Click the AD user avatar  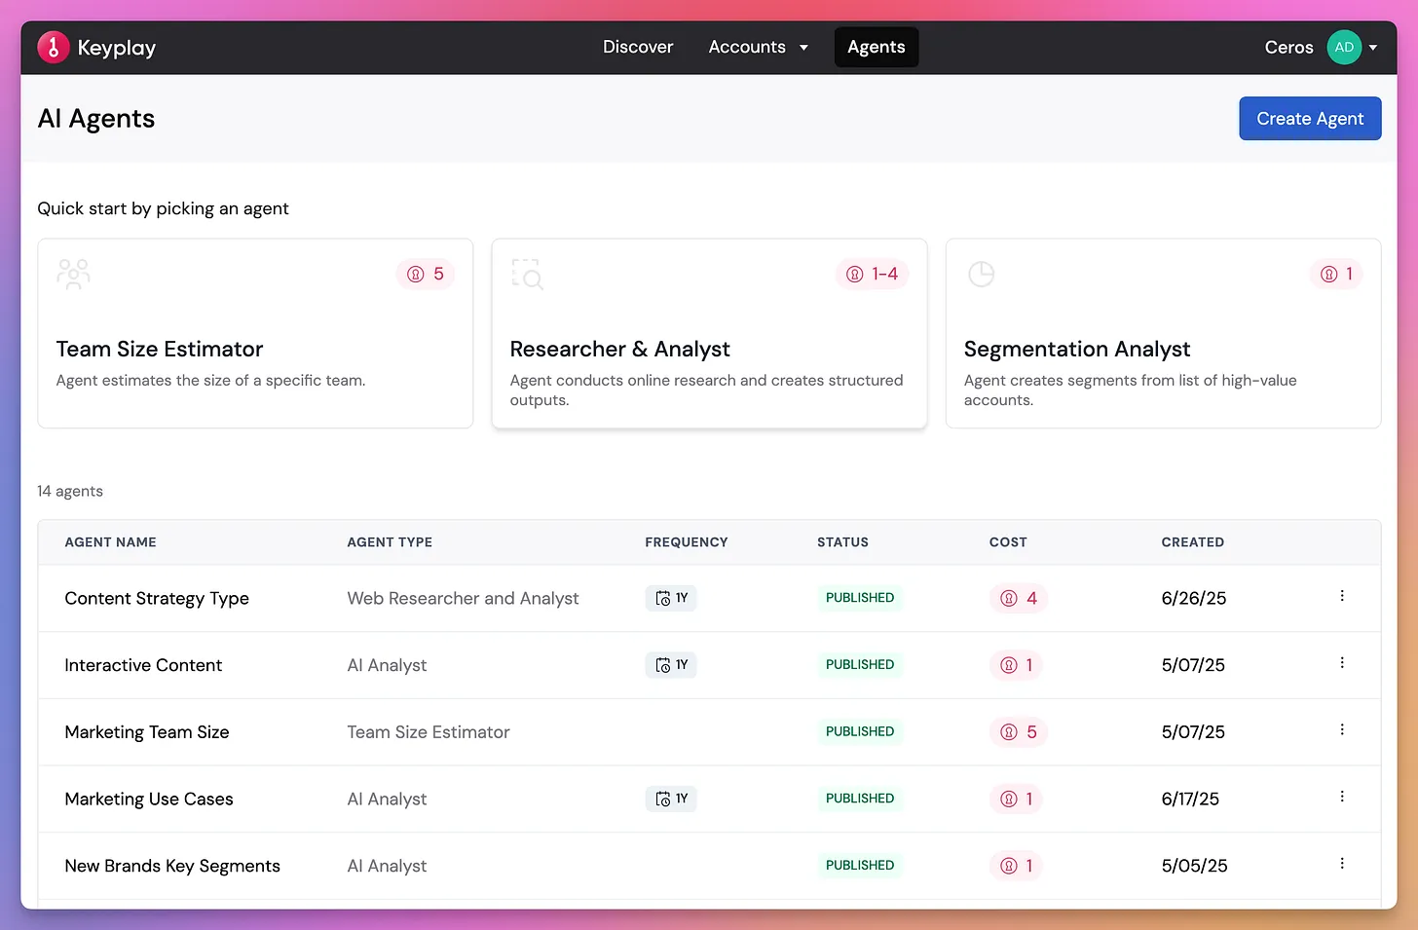coord(1344,47)
